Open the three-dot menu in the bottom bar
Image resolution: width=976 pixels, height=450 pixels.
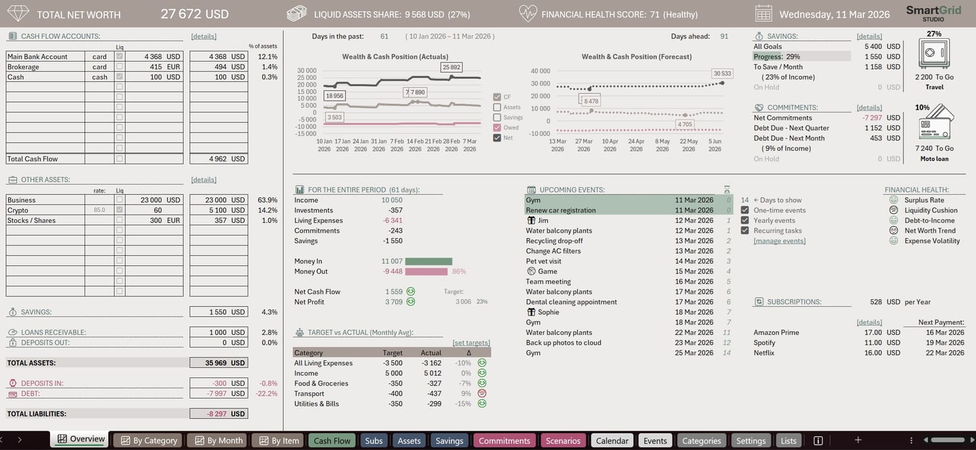pyautogui.click(x=911, y=440)
